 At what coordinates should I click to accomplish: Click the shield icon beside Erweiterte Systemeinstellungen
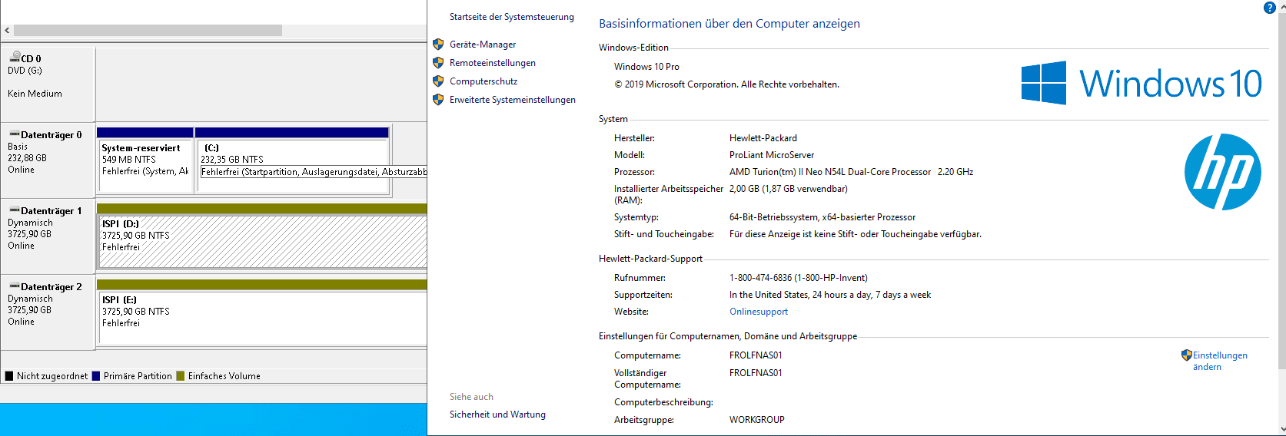pyautogui.click(x=438, y=100)
